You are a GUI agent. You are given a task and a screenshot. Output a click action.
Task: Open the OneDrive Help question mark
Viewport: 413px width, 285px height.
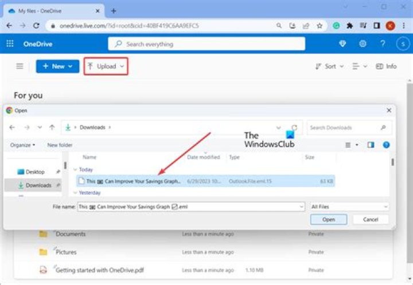[x=383, y=43]
